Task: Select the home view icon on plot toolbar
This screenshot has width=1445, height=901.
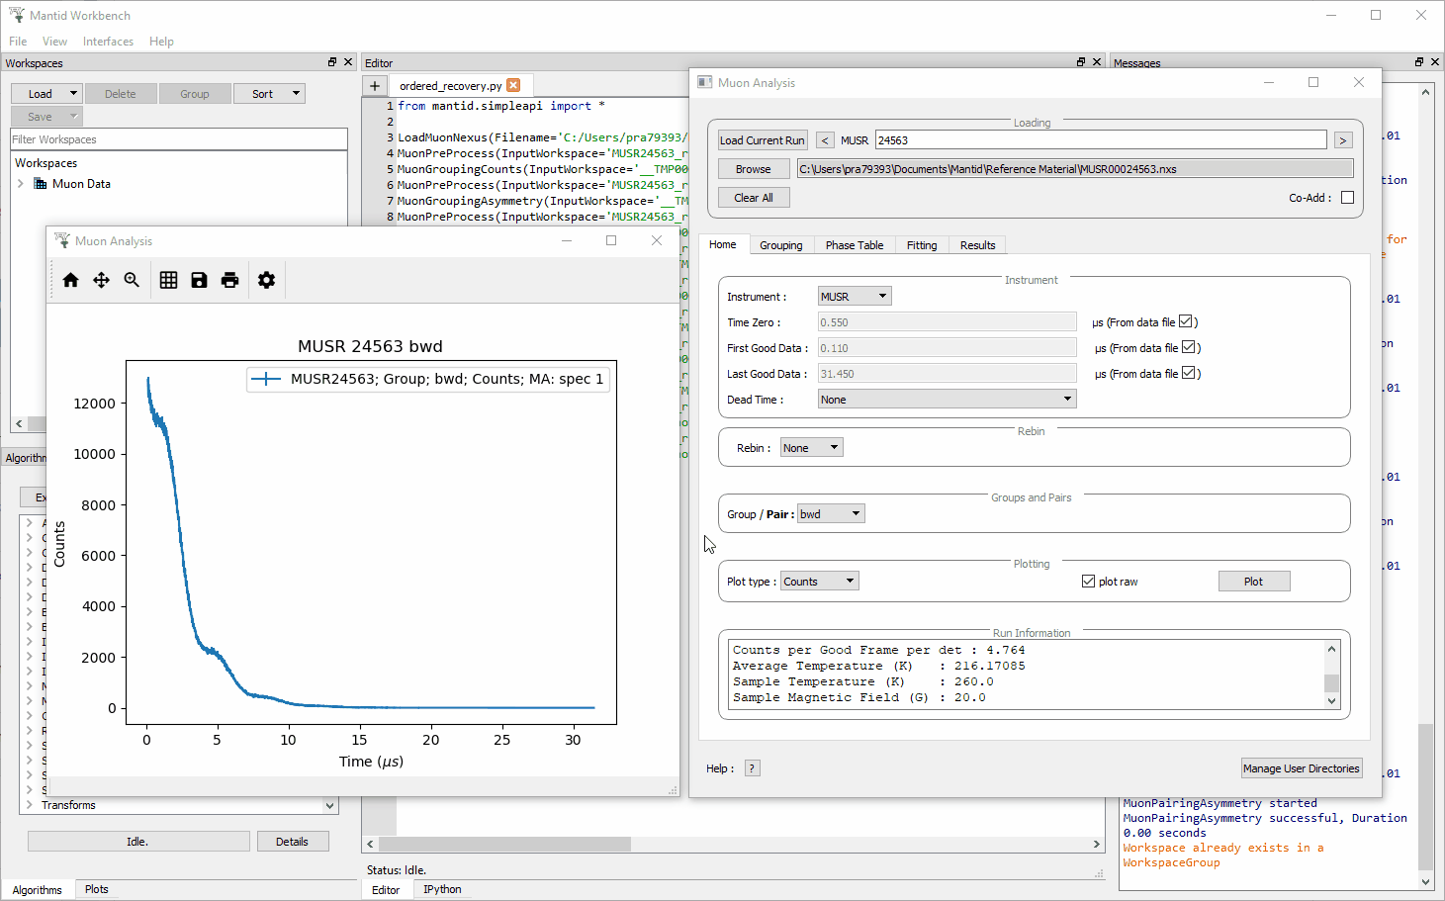Action: [70, 280]
